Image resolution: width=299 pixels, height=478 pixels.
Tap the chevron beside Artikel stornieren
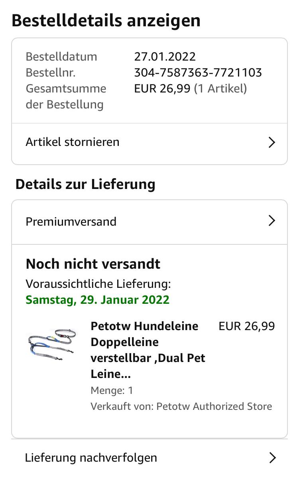point(272,142)
